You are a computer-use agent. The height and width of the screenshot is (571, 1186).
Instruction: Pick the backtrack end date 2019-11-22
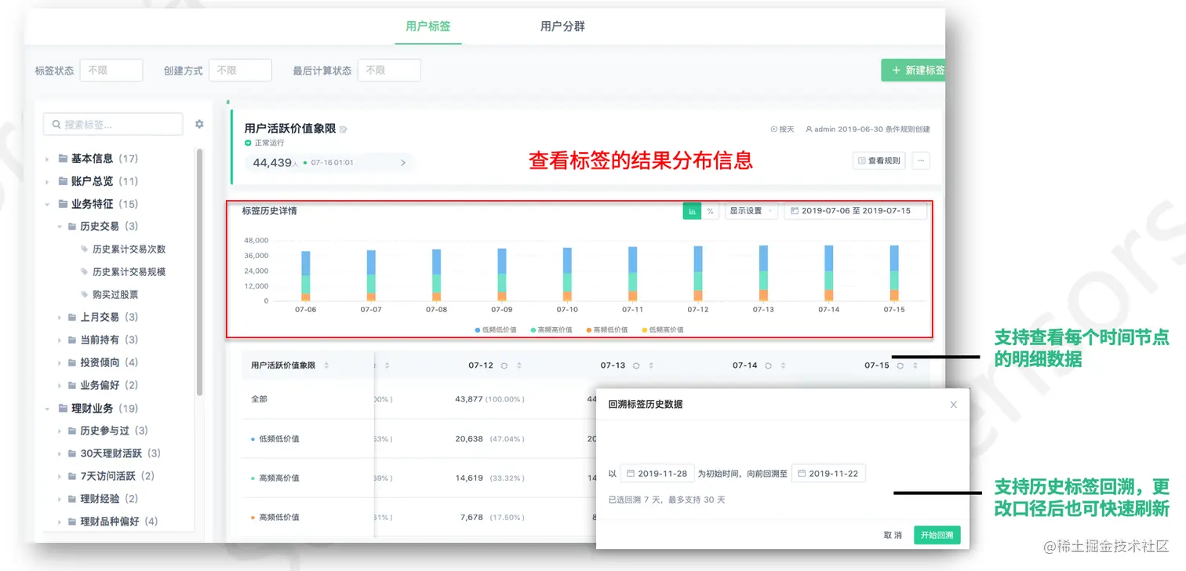(x=828, y=474)
